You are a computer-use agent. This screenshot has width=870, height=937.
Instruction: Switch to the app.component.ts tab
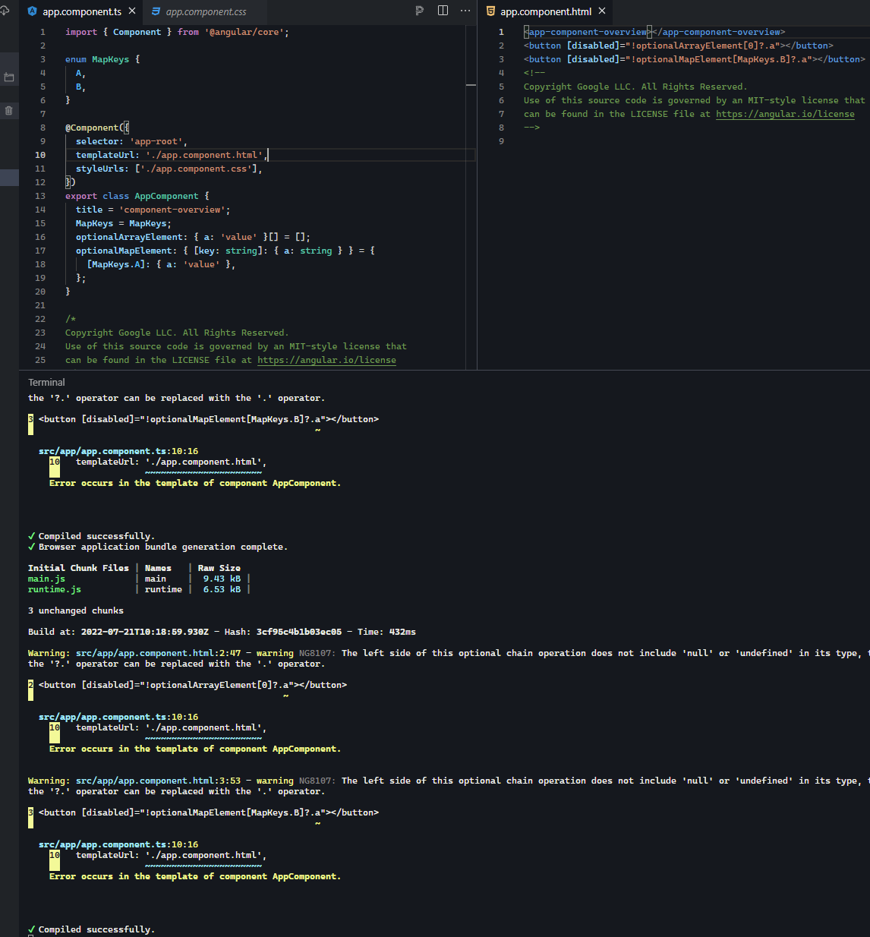[x=81, y=11]
